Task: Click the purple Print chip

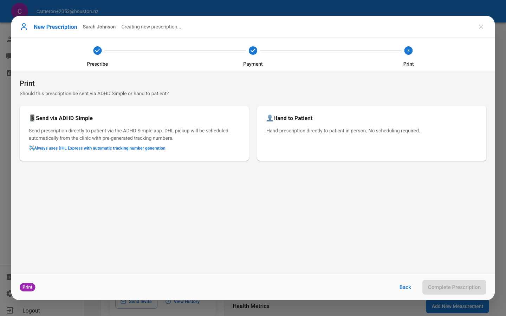Action: (27, 287)
